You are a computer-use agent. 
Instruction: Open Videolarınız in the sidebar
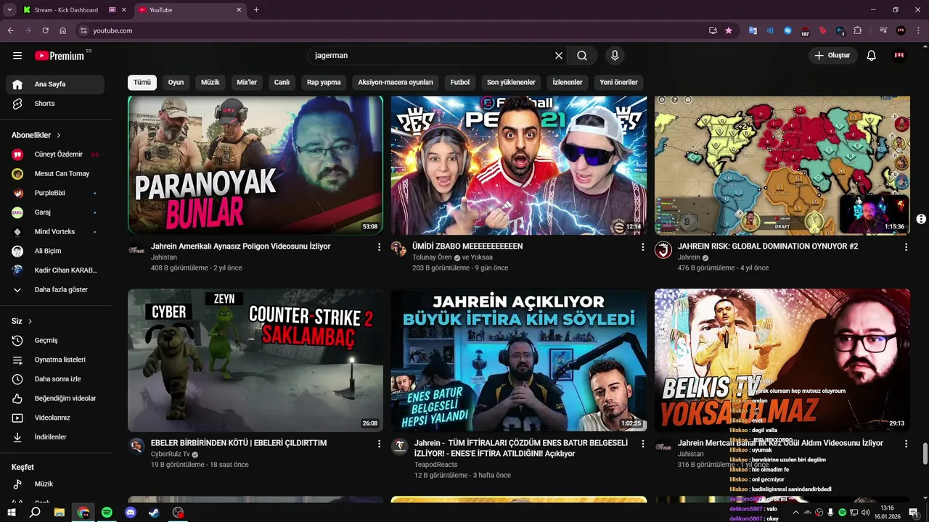click(55, 418)
